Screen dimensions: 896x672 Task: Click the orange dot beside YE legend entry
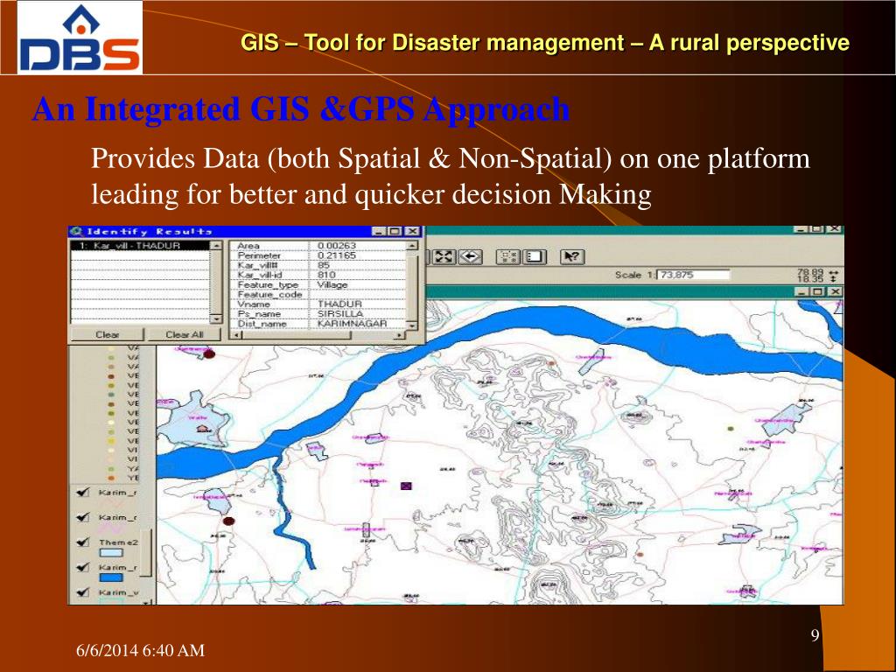pyautogui.click(x=111, y=478)
